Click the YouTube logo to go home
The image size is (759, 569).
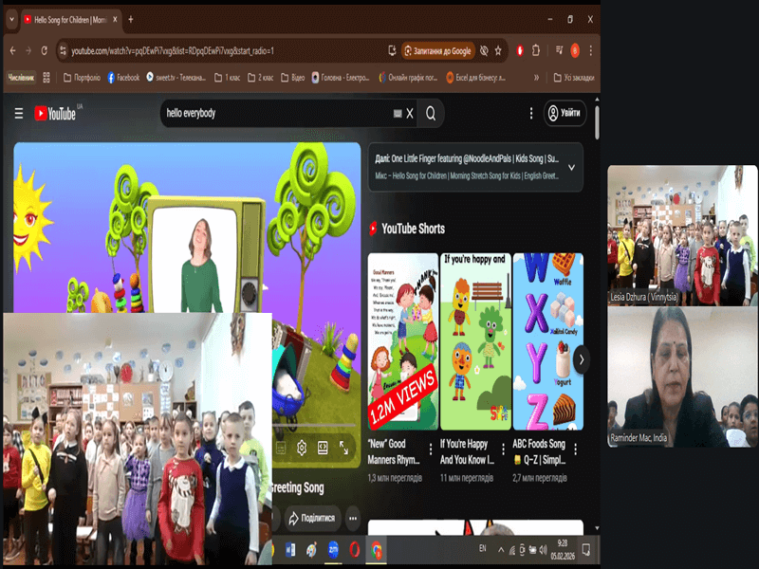click(56, 114)
